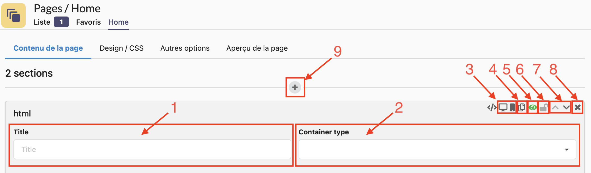Click the Pages app logo icon
Screen dimensions: 591x173
13,15
